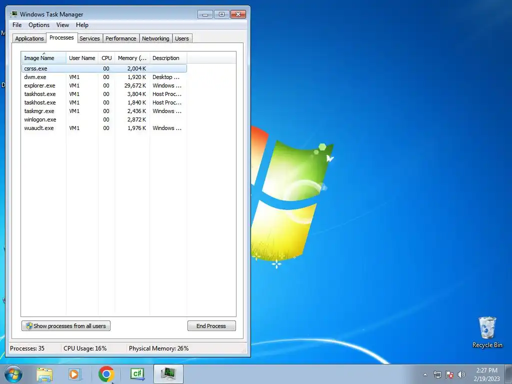The width and height of the screenshot is (512, 384).
Task: Select taskhost.exe using 1,840 K
Action: [104, 102]
